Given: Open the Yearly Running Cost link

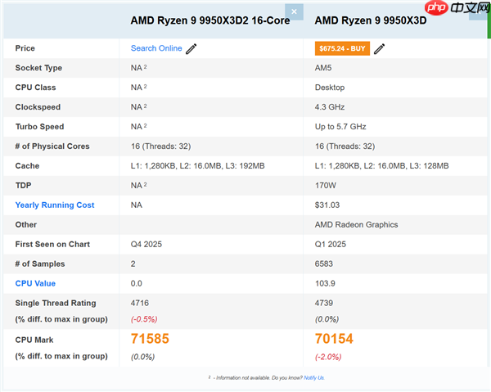Looking at the screenshot, I should [x=55, y=205].
